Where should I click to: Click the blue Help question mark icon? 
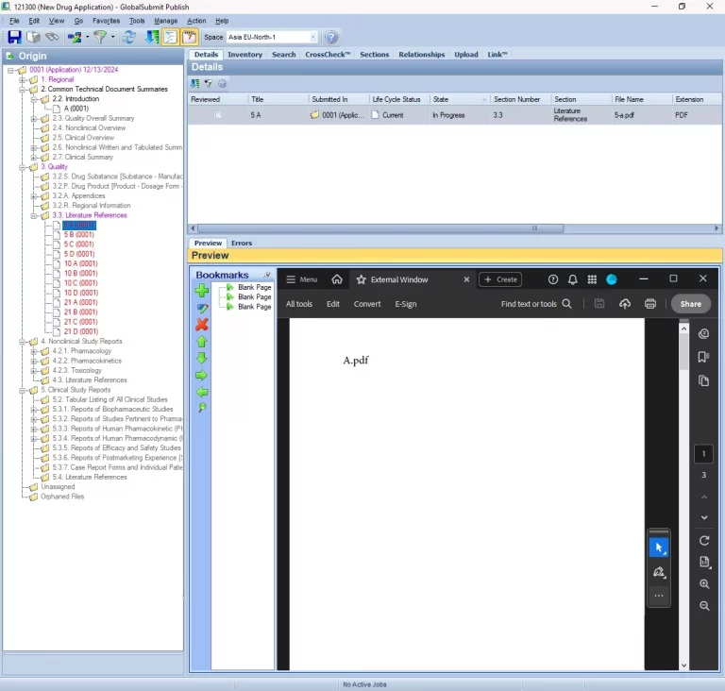331,38
